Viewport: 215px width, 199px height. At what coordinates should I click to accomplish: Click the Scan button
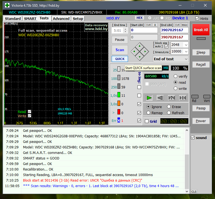pyautogui.click(x=120, y=50)
